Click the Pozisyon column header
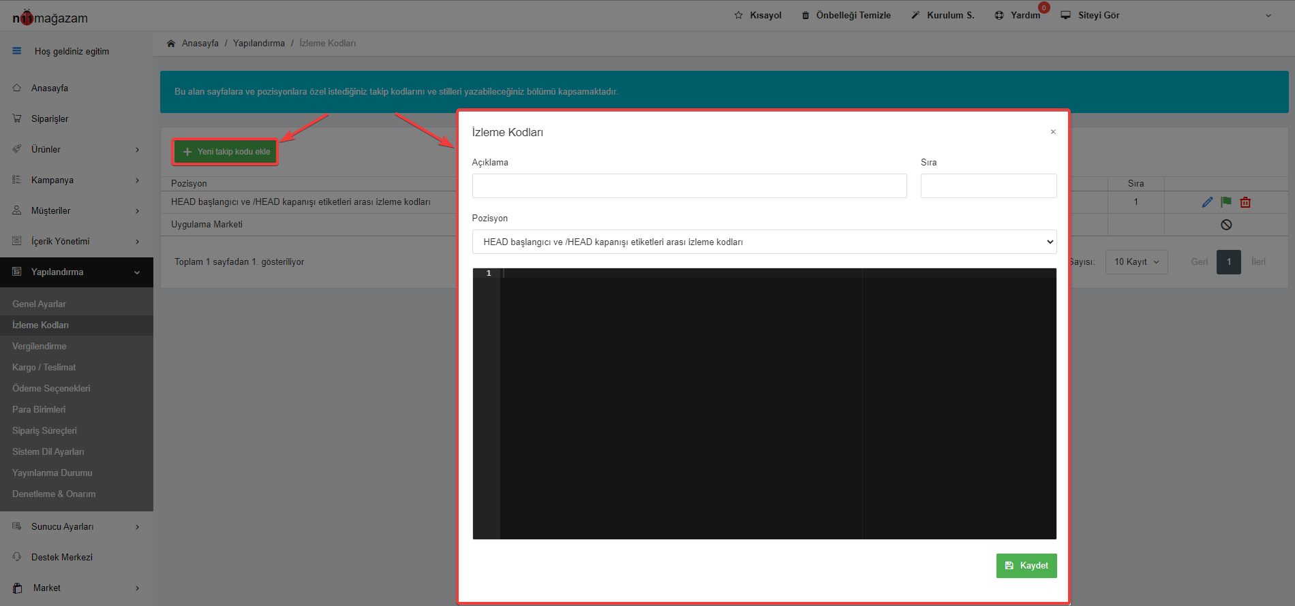The height and width of the screenshot is (606, 1295). click(x=189, y=184)
